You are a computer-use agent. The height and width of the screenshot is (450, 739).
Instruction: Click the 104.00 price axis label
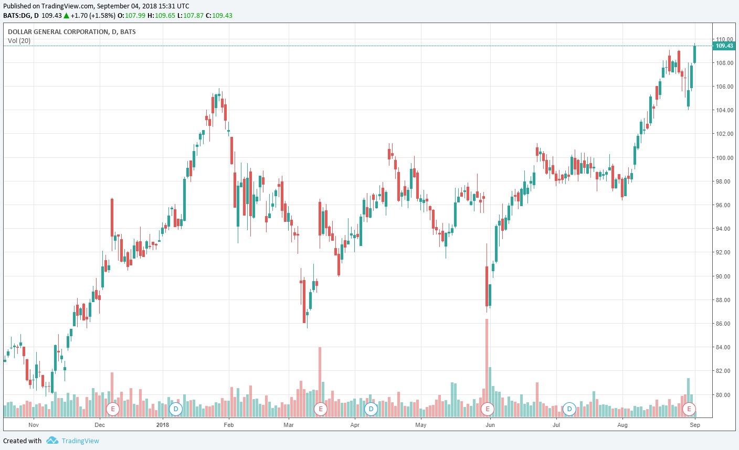(x=725, y=110)
